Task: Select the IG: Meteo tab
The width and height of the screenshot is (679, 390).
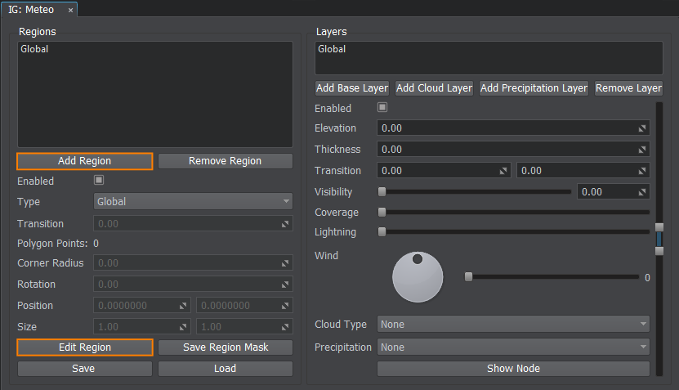Action: 33,10
